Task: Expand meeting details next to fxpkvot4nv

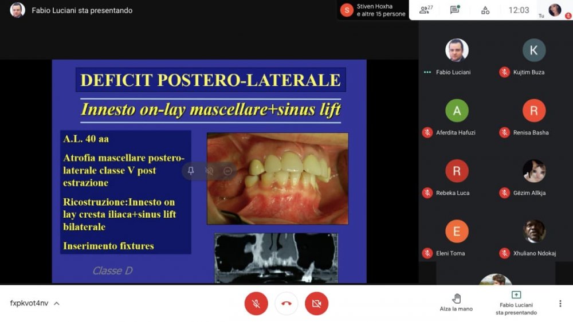Action: (x=57, y=303)
